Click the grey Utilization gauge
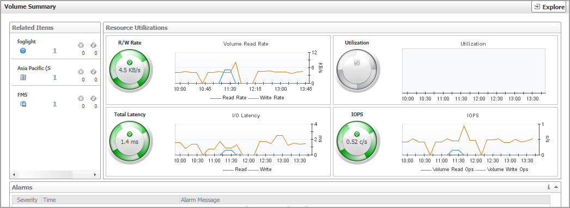This screenshot has height=208, width=570. (x=356, y=69)
